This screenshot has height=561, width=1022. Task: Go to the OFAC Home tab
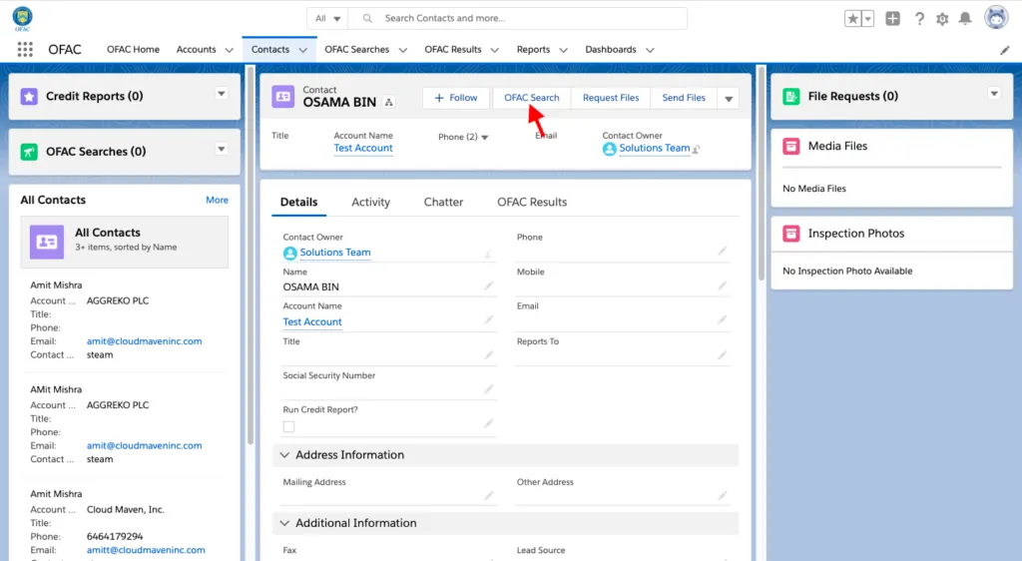point(133,50)
